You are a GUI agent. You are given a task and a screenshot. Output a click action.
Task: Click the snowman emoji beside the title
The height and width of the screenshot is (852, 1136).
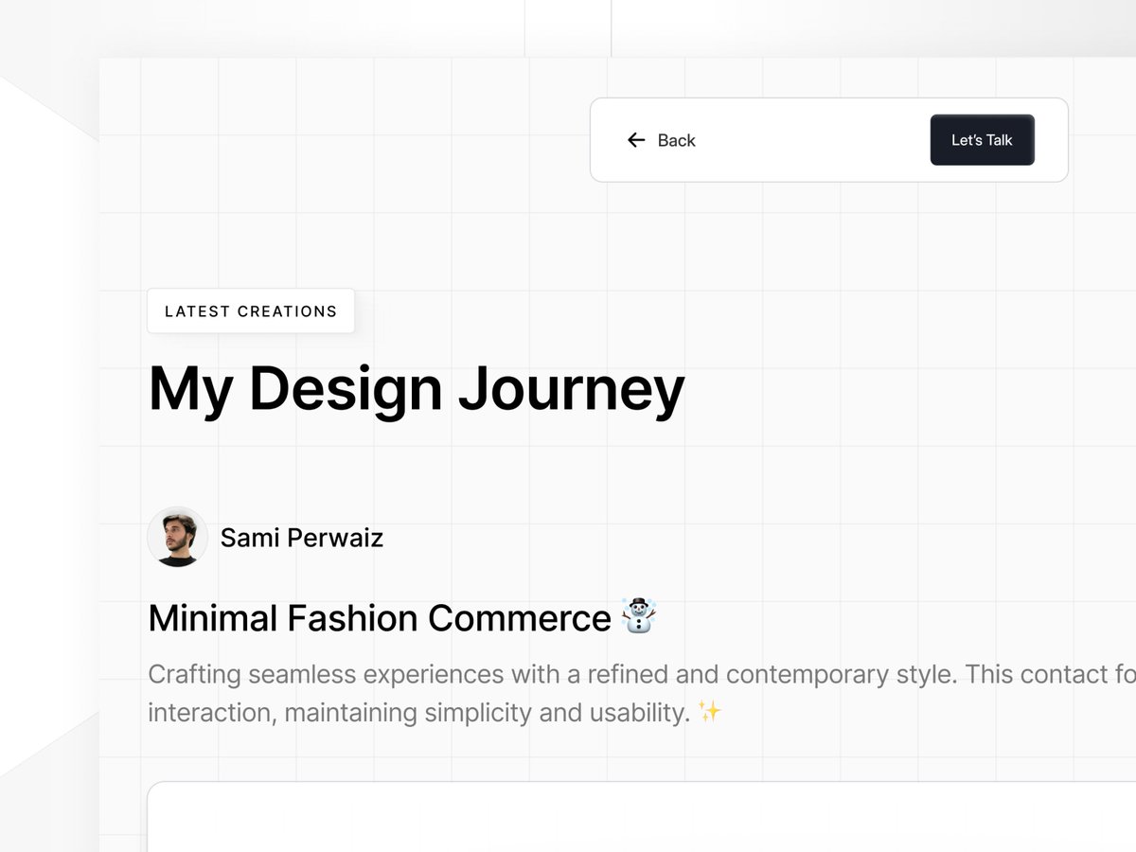click(x=639, y=616)
